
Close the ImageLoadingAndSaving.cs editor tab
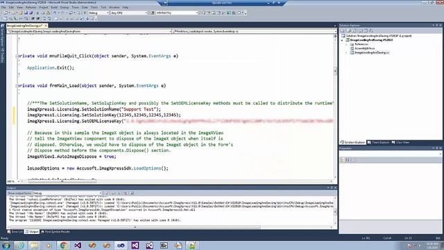click(x=46, y=26)
